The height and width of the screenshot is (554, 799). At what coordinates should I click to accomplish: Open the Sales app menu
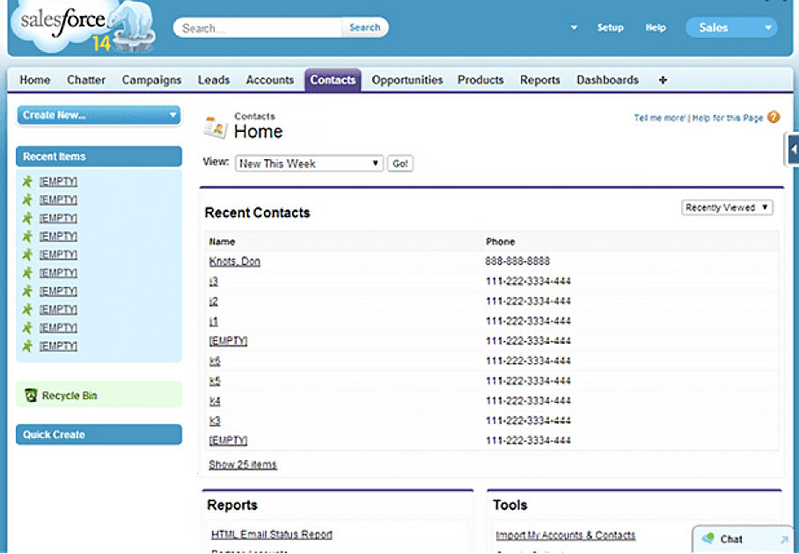coord(731,27)
